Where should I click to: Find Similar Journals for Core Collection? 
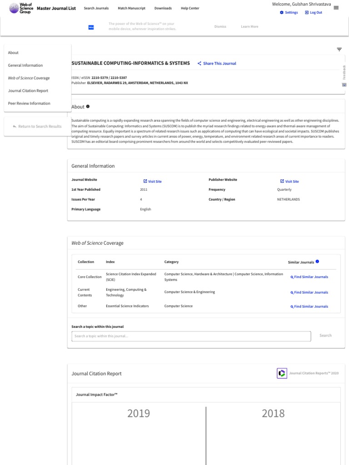tap(309, 277)
